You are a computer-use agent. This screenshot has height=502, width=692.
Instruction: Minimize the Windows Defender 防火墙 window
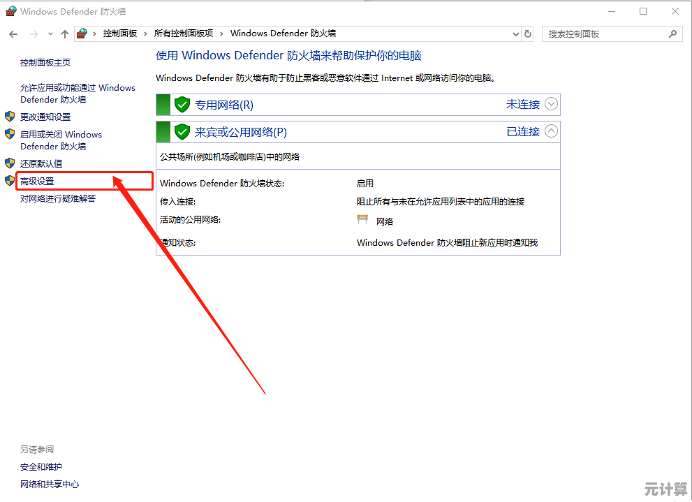(612, 11)
